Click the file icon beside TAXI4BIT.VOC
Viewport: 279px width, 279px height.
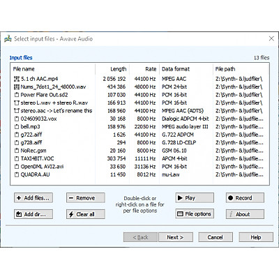pyautogui.click(x=17, y=158)
